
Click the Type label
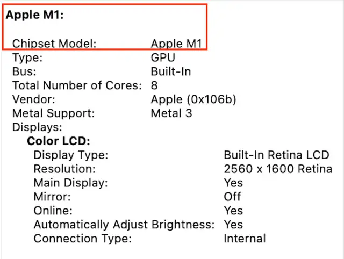point(27,57)
